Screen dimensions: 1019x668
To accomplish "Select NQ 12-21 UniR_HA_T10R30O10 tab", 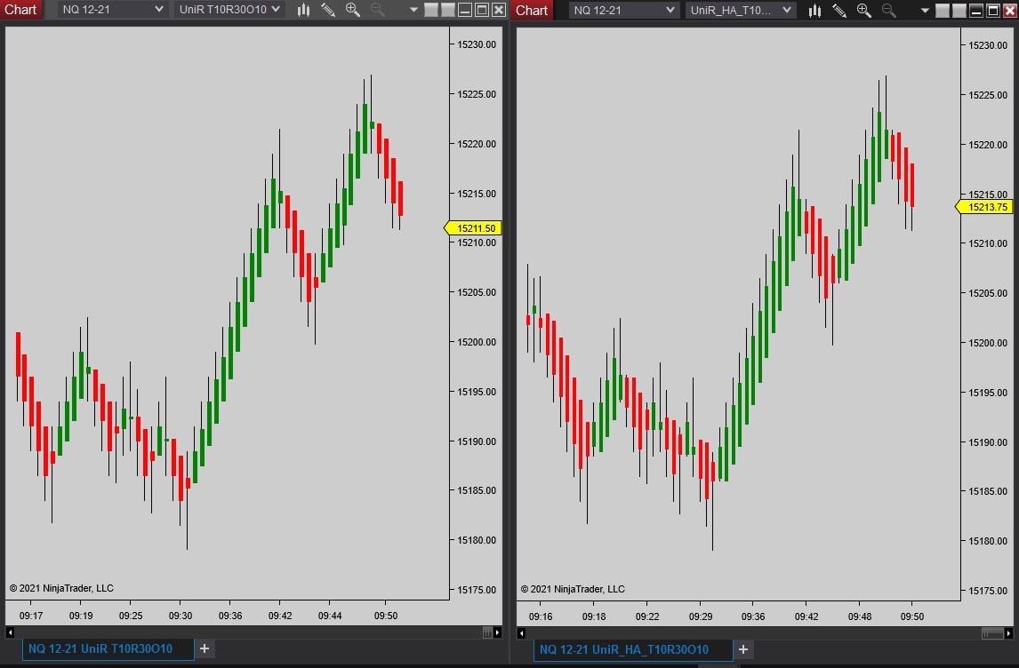I will pos(633,649).
